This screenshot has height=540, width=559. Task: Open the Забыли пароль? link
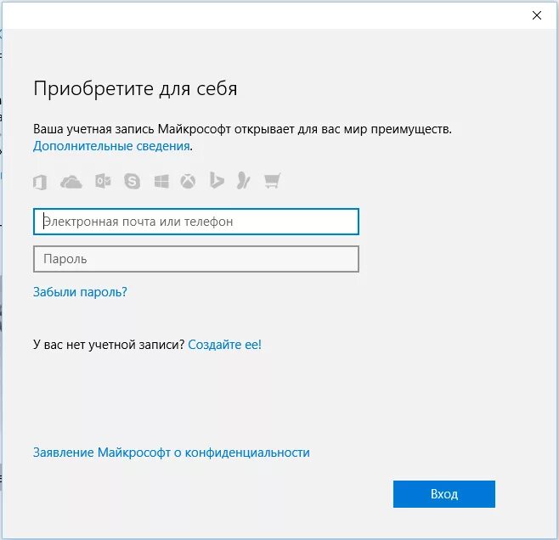(80, 292)
